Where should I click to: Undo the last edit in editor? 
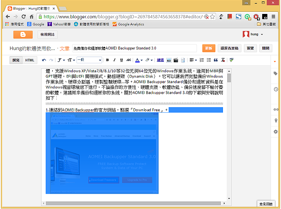[x=44, y=60]
